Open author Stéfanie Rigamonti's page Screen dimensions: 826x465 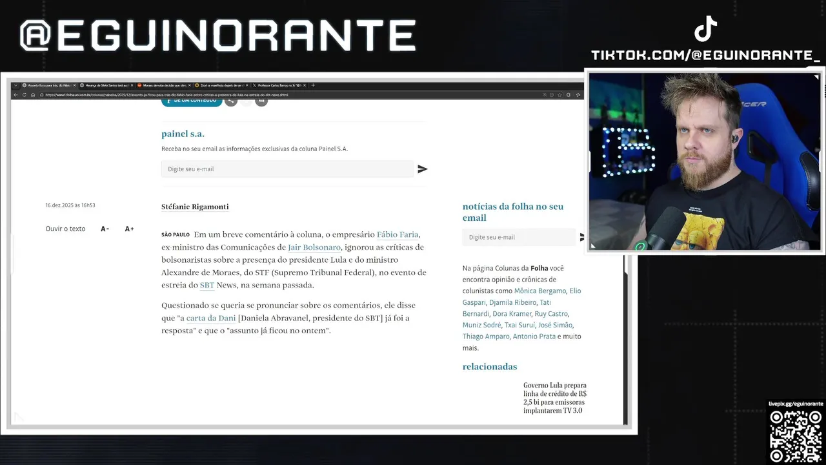pos(195,207)
